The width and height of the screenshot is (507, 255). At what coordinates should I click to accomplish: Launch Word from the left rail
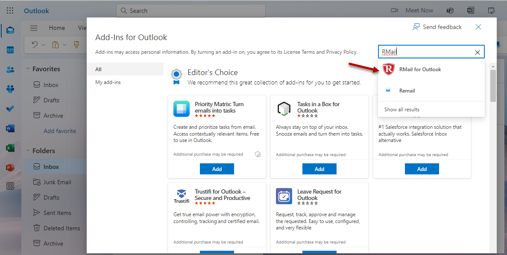point(10,128)
